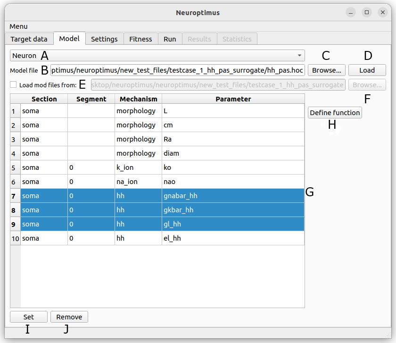
Task: Open the Fitness tab
Action: coord(140,39)
